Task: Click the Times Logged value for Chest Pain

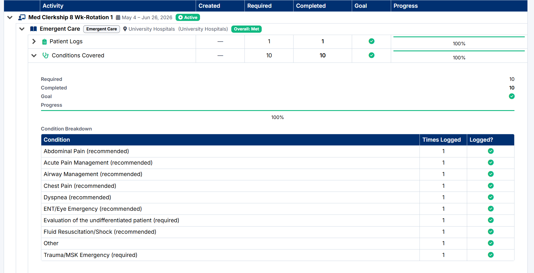Action: point(443,186)
